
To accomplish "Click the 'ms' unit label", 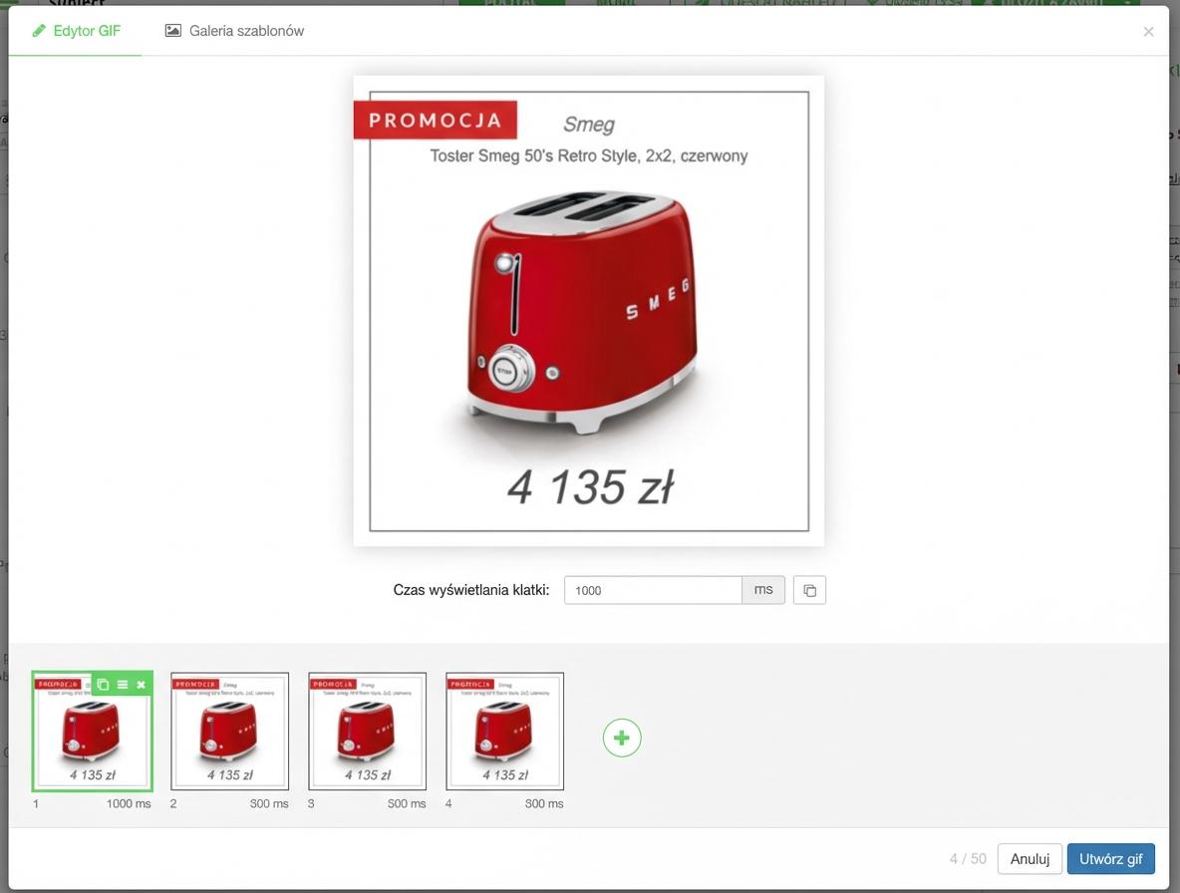I will (763, 590).
